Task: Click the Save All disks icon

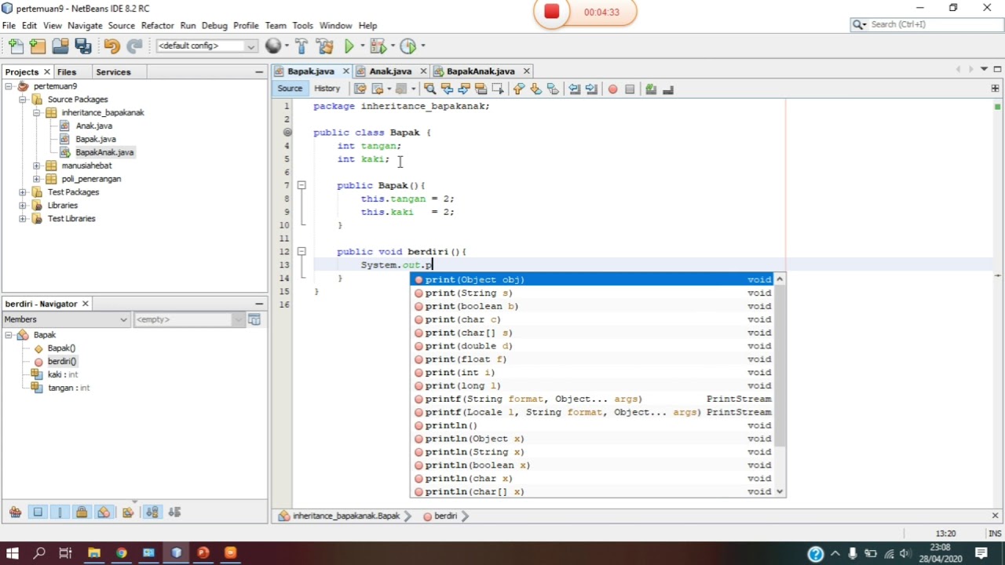Action: 82,46
